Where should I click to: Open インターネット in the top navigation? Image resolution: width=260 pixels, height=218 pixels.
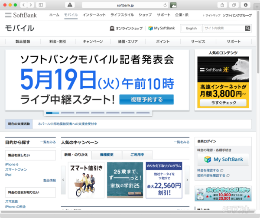[94, 15]
